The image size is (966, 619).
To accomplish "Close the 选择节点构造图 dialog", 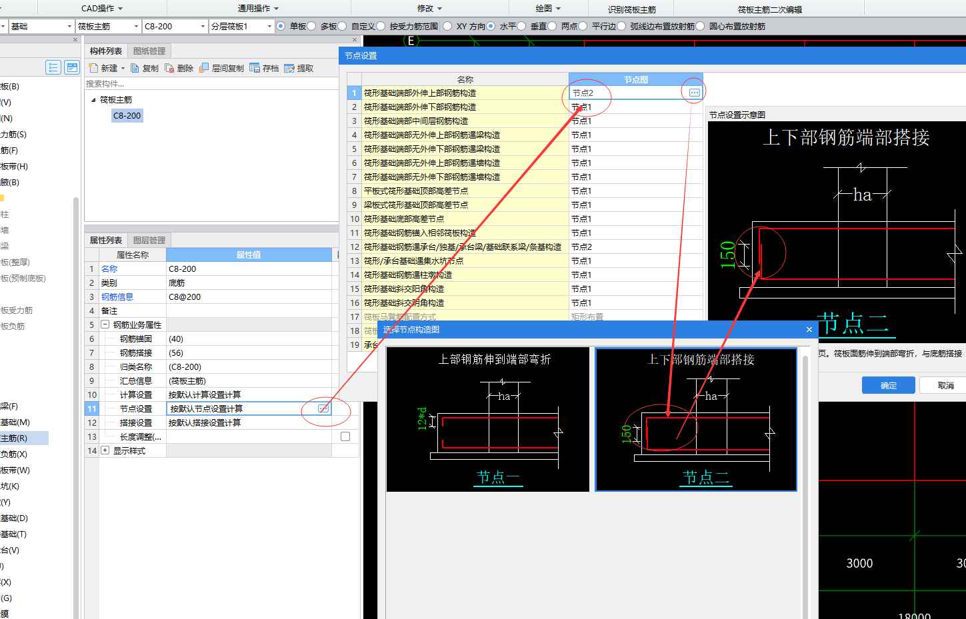I will coord(809,329).
